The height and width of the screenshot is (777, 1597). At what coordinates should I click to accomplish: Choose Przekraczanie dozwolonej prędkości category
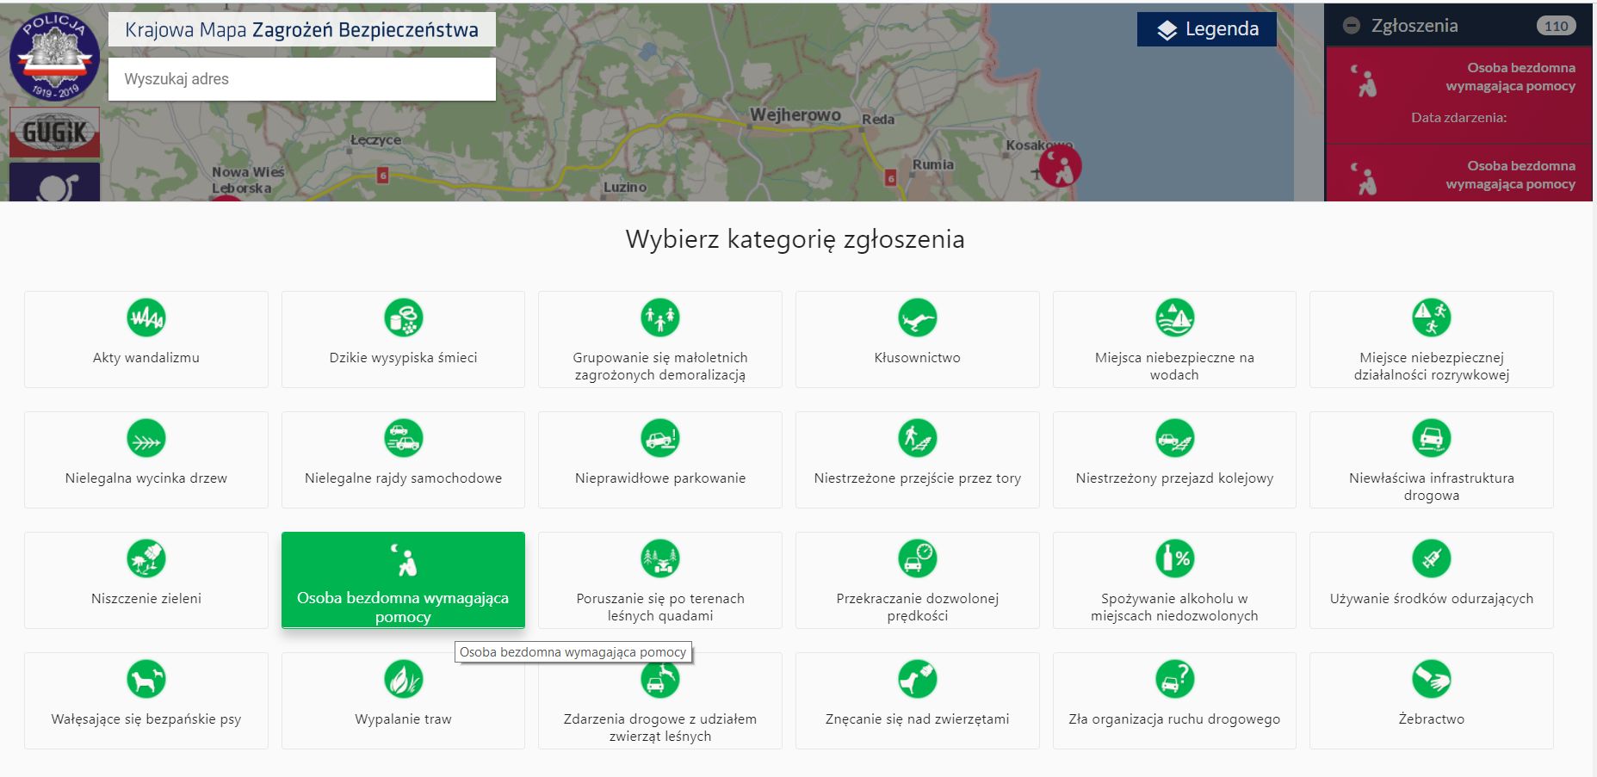[x=917, y=580]
